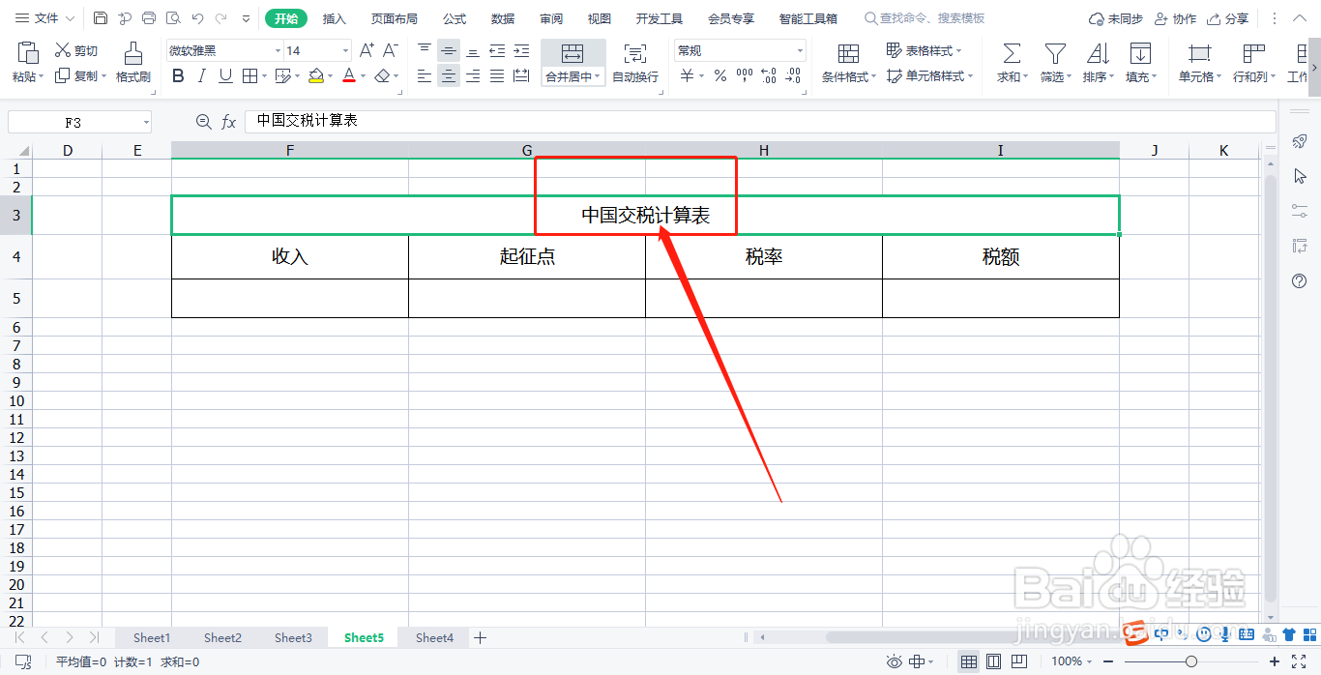Open the number format dropdown showing 常规
The image size is (1321, 675).
[801, 49]
